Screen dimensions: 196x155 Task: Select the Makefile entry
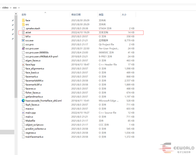(x=30, y=121)
